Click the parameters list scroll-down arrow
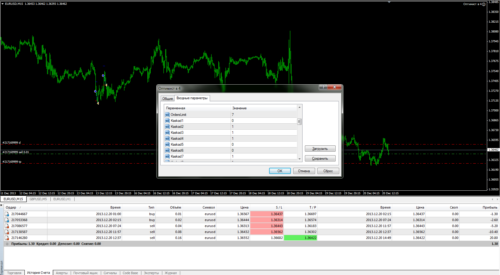 (300, 159)
